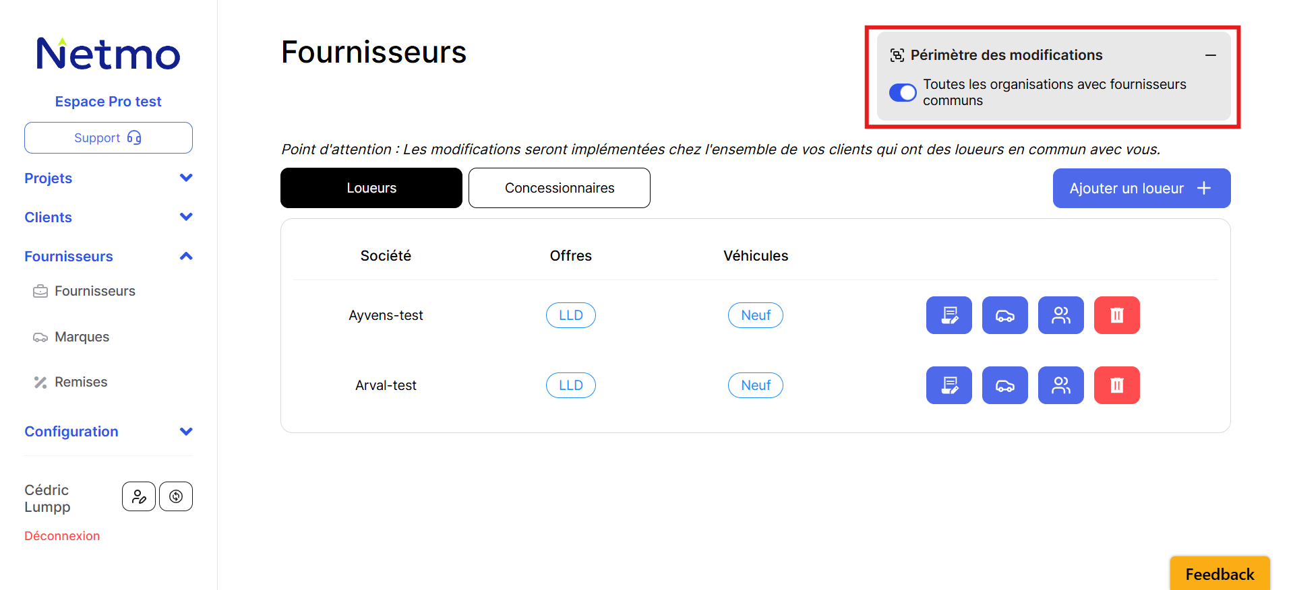Enable 'Toutes les organisations avec fournisseurs communs'
1293x590 pixels.
(x=902, y=92)
